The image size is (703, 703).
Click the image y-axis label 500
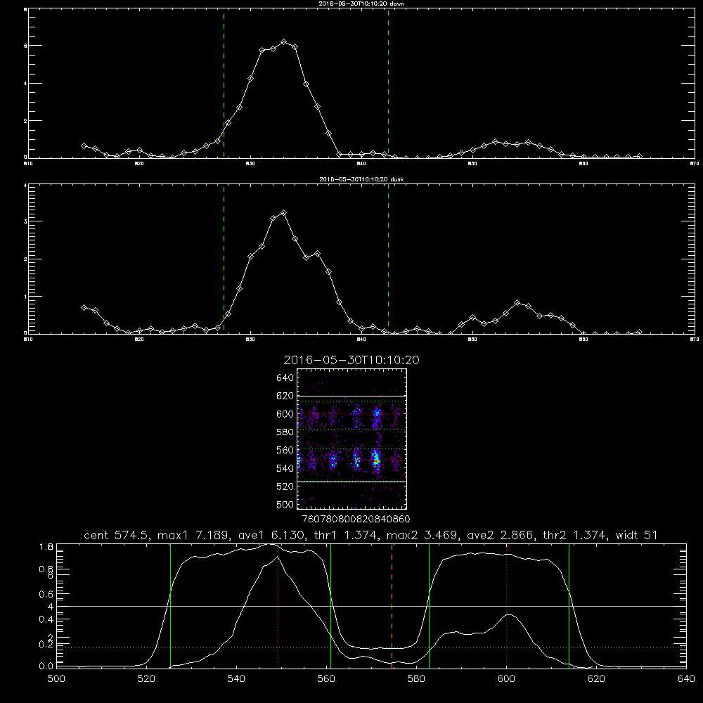[x=285, y=504]
